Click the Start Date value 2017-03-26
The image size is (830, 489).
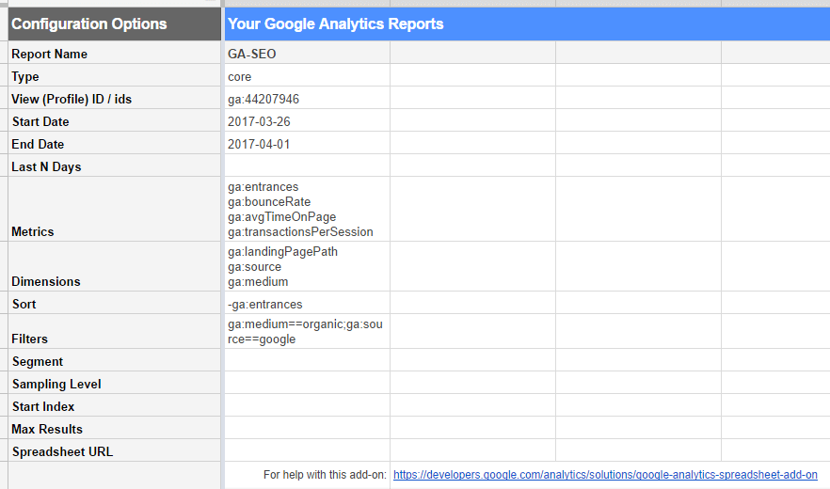[x=307, y=121]
